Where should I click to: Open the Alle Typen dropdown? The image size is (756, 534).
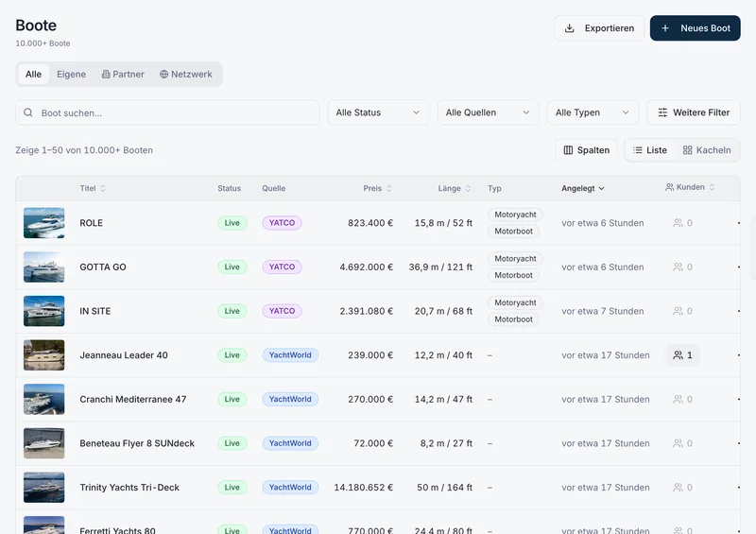[x=593, y=112]
